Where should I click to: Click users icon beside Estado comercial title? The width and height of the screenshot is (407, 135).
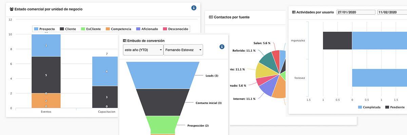point(12,9)
